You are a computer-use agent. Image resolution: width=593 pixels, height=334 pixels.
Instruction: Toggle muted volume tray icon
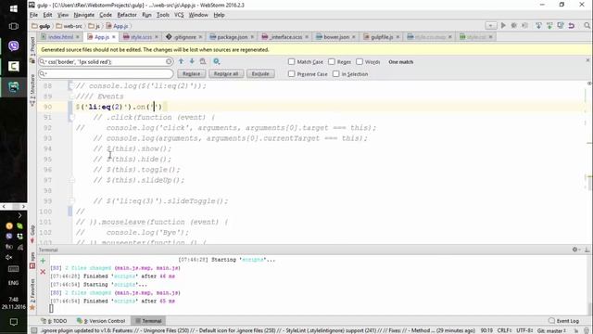point(8,258)
